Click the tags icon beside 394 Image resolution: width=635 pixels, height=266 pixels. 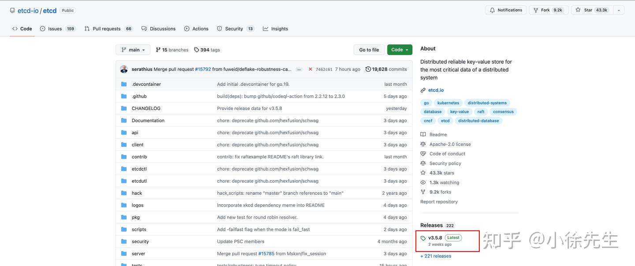click(x=197, y=50)
